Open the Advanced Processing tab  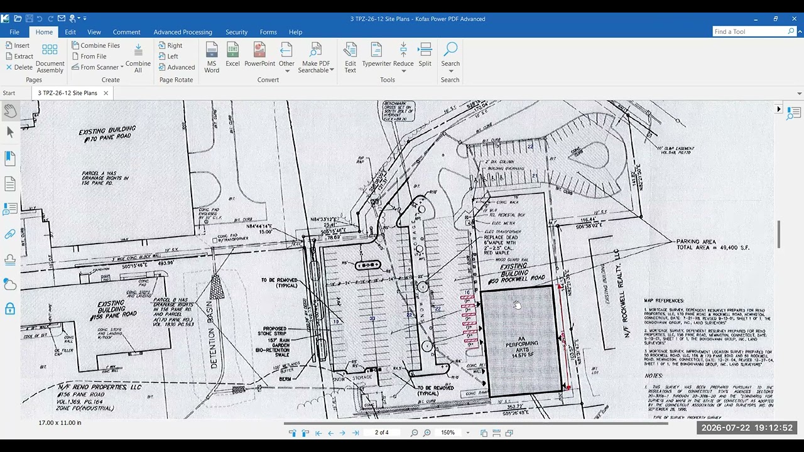click(183, 32)
